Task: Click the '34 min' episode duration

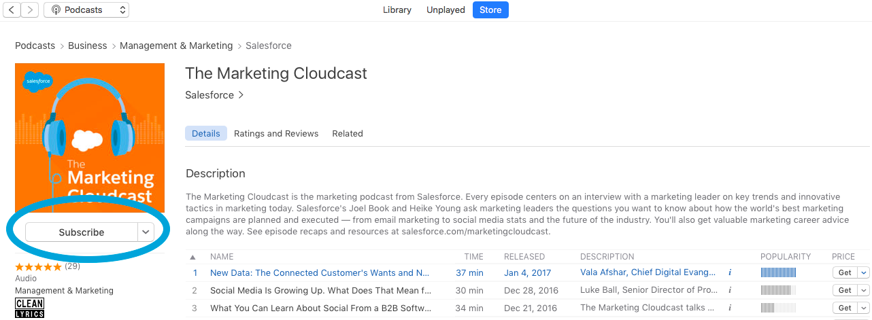Action: (469, 308)
